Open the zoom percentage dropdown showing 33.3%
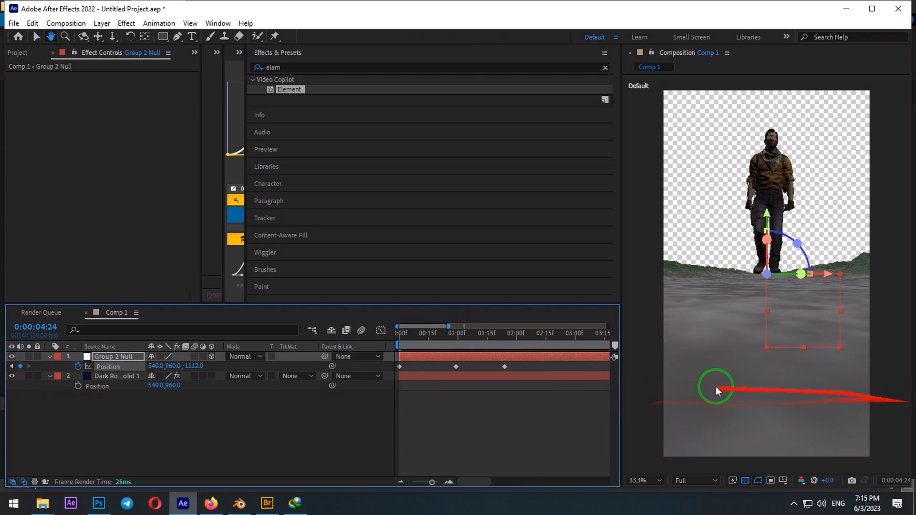This screenshot has width=916, height=515. click(x=644, y=480)
